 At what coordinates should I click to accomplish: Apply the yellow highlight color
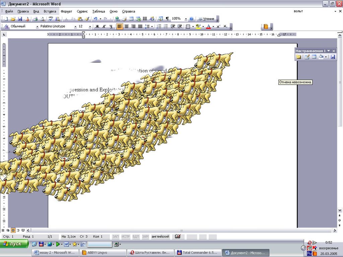pos(198,26)
